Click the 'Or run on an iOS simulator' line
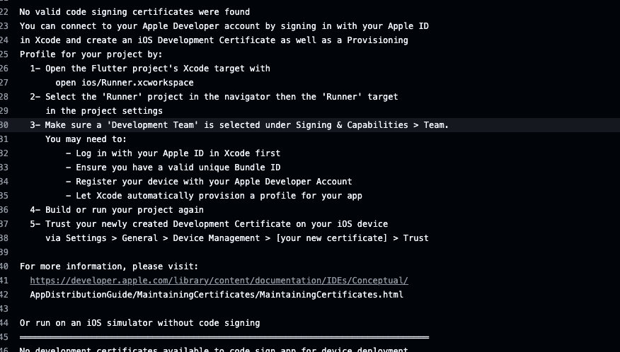This screenshot has width=620, height=352. click(x=139, y=323)
